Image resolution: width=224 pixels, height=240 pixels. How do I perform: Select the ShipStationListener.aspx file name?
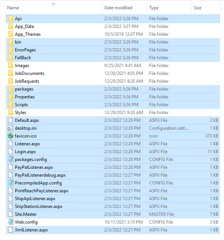(39, 206)
